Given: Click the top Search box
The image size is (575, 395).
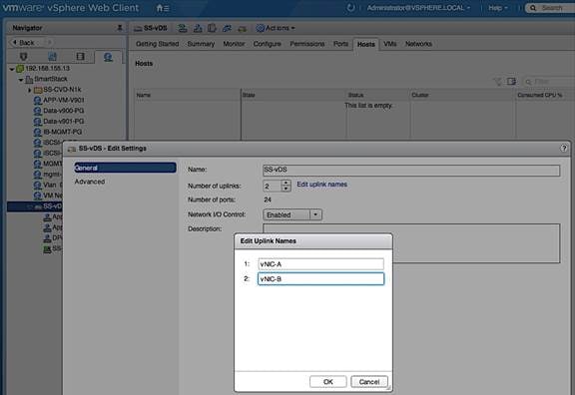Looking at the screenshot, I should pos(550,8).
